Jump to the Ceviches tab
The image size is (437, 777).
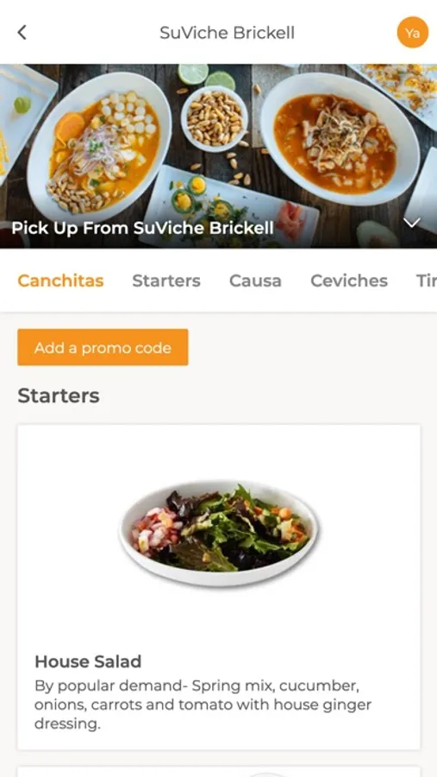click(x=349, y=281)
